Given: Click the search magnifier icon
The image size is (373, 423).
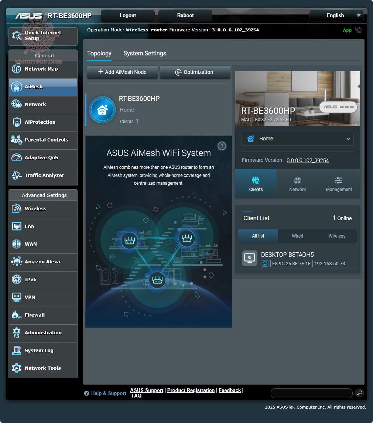Looking at the screenshot, I should pyautogui.click(x=359, y=393).
